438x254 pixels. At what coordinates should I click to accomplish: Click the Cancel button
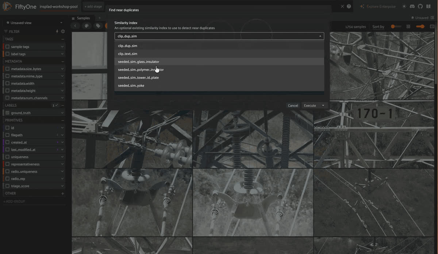(x=293, y=105)
